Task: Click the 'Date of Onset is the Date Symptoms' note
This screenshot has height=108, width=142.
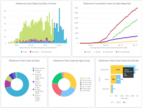Action: tap(38, 48)
